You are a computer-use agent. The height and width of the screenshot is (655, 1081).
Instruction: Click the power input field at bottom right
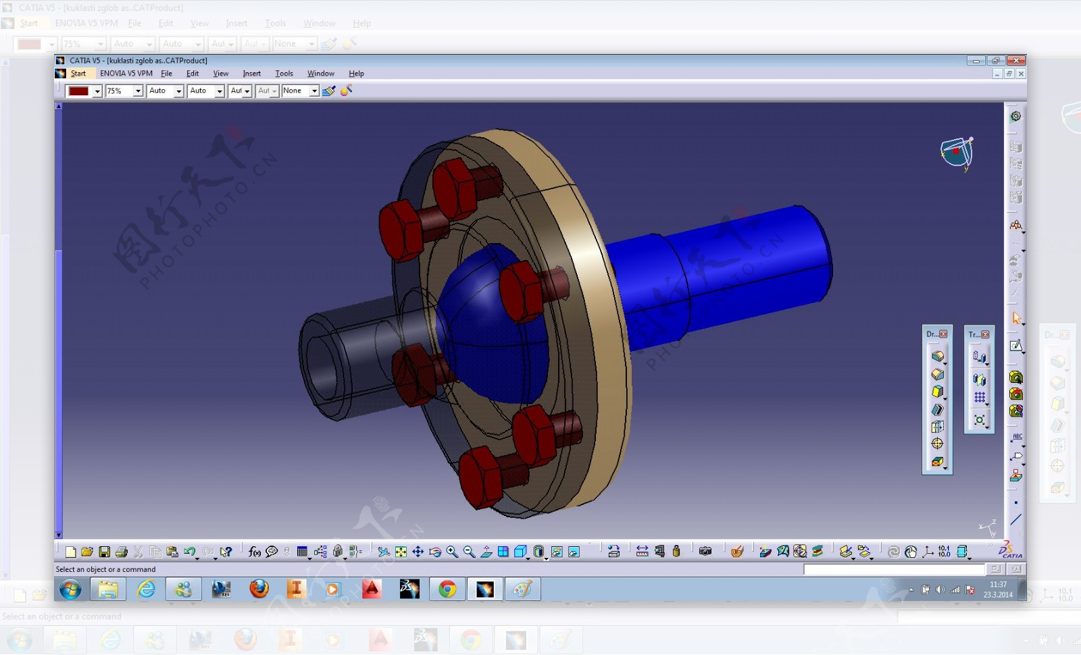(x=894, y=569)
